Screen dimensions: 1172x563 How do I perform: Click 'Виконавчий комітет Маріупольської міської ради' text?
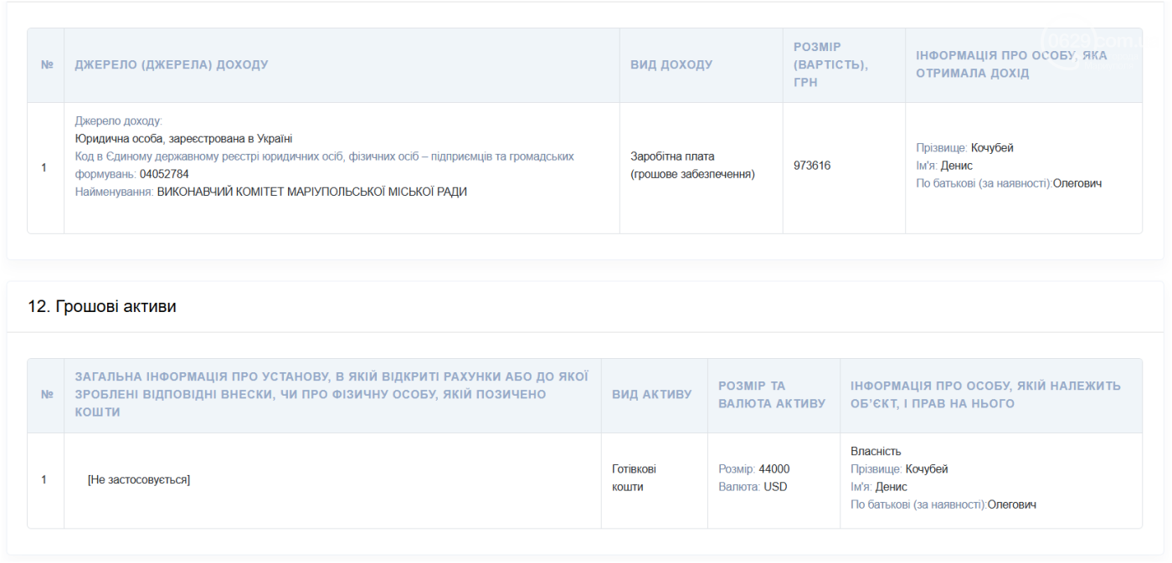311,192
